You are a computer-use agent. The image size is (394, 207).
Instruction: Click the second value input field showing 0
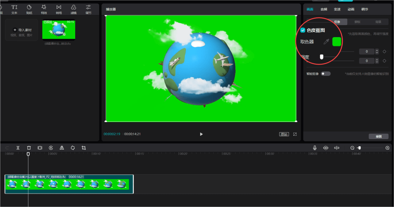pyautogui.click(x=367, y=61)
